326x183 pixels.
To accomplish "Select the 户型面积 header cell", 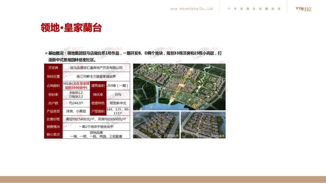I will click(98, 111).
